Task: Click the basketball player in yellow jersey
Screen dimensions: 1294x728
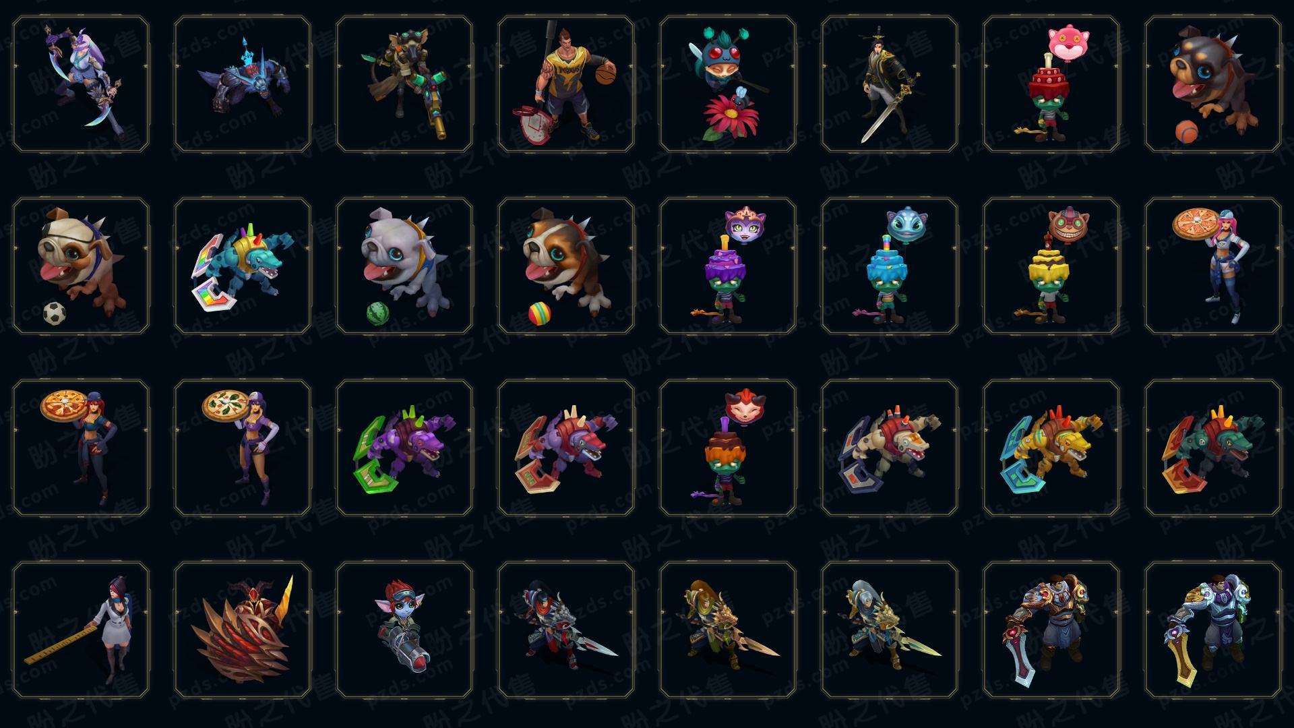Action: click(565, 84)
